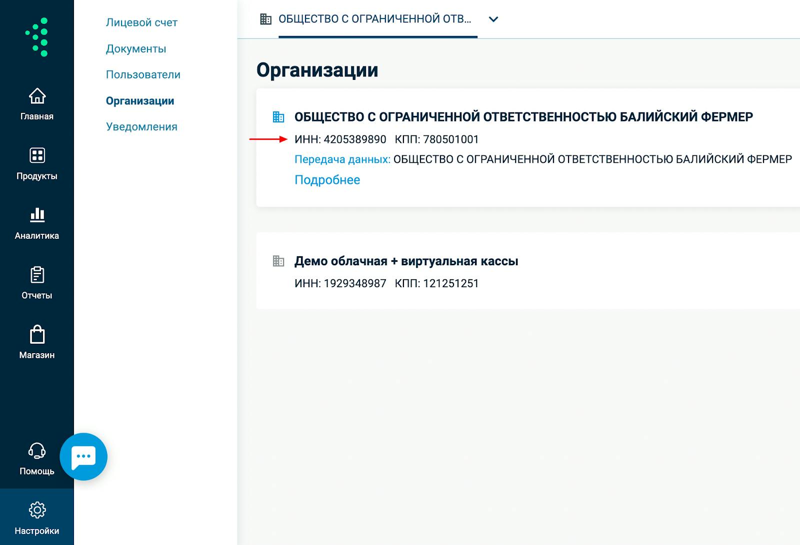Click КПП: 780501001 text
Viewport: 800px width, 545px height.
436,139
